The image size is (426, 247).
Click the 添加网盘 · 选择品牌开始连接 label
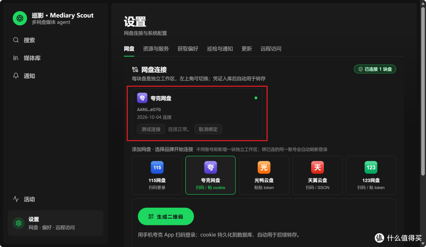pos(163,149)
